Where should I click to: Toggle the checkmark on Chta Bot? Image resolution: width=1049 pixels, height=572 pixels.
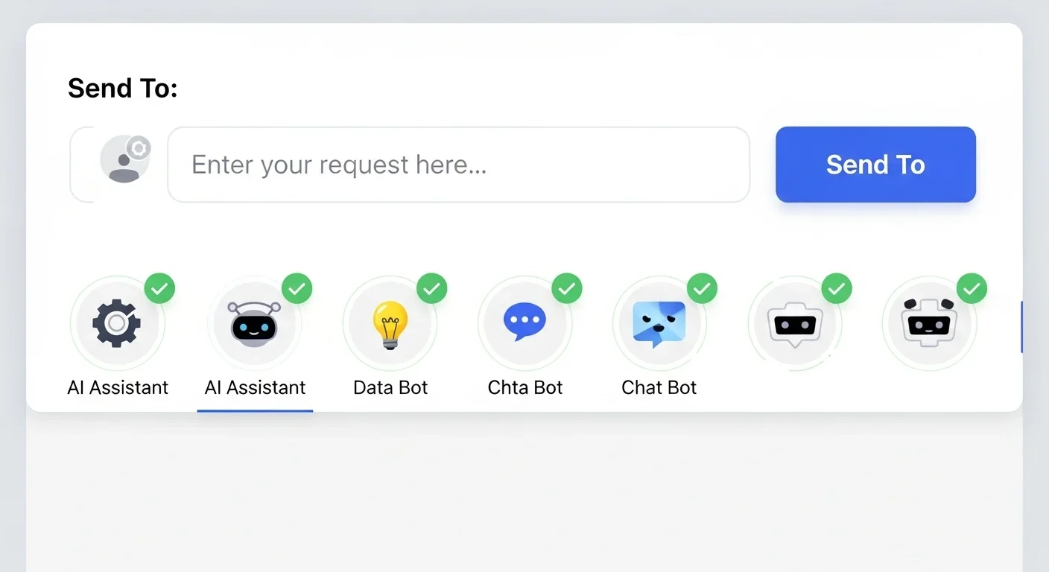(567, 288)
